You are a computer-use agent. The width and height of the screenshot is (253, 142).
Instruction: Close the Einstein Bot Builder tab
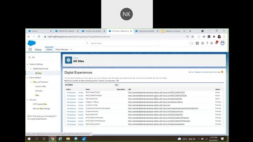tap(104, 31)
